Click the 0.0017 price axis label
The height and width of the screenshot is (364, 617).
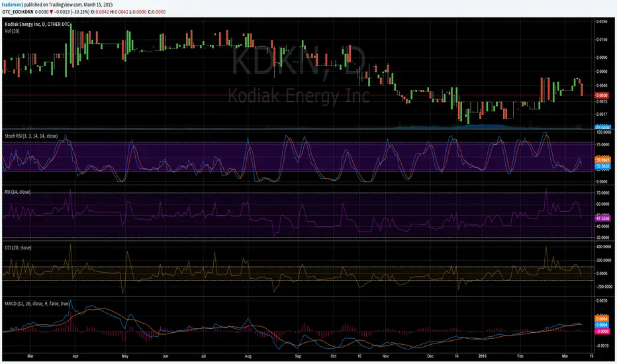pyautogui.click(x=602, y=114)
